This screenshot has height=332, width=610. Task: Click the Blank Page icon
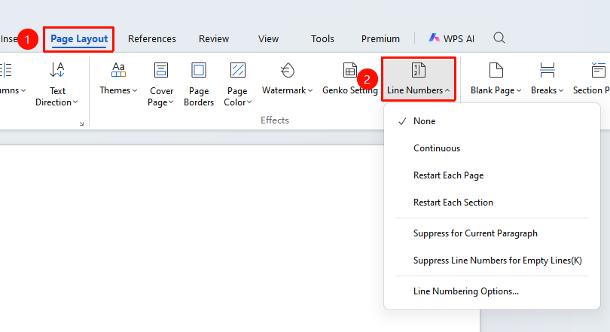pos(496,70)
